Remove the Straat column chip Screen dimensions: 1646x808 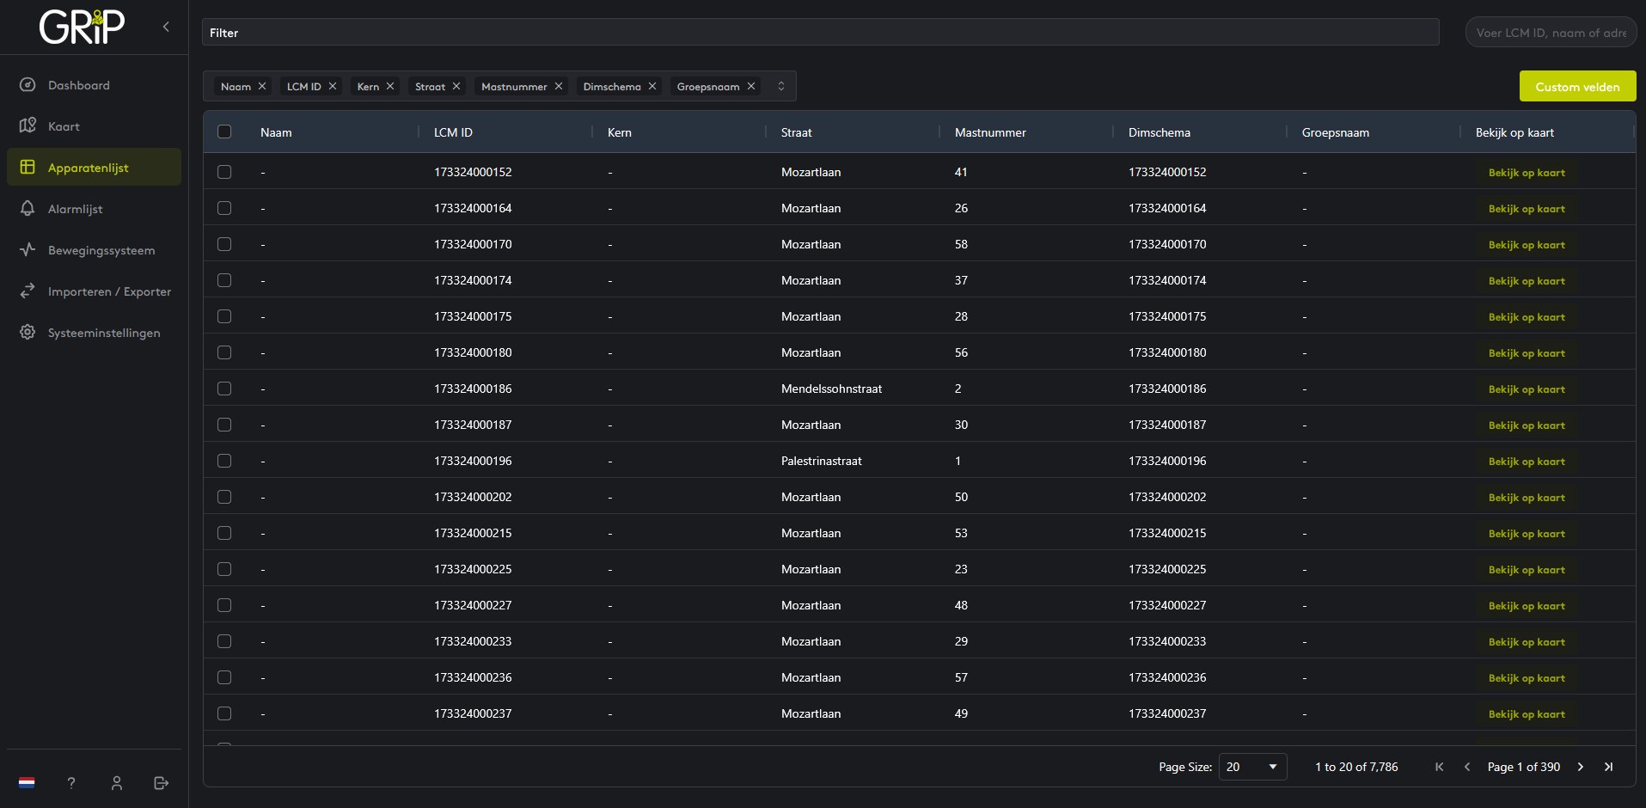456,86
